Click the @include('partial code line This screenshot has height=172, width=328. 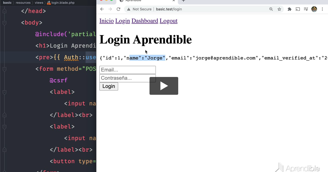[x=66, y=34]
